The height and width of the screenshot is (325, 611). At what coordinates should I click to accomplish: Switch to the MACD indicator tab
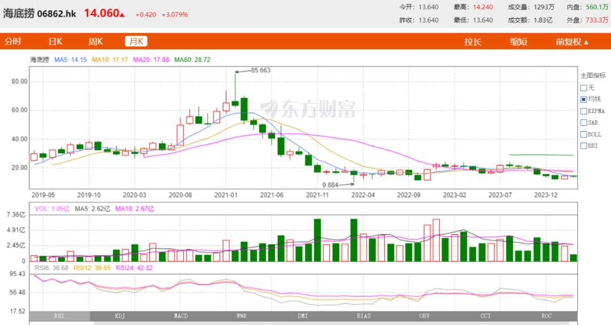point(181,316)
